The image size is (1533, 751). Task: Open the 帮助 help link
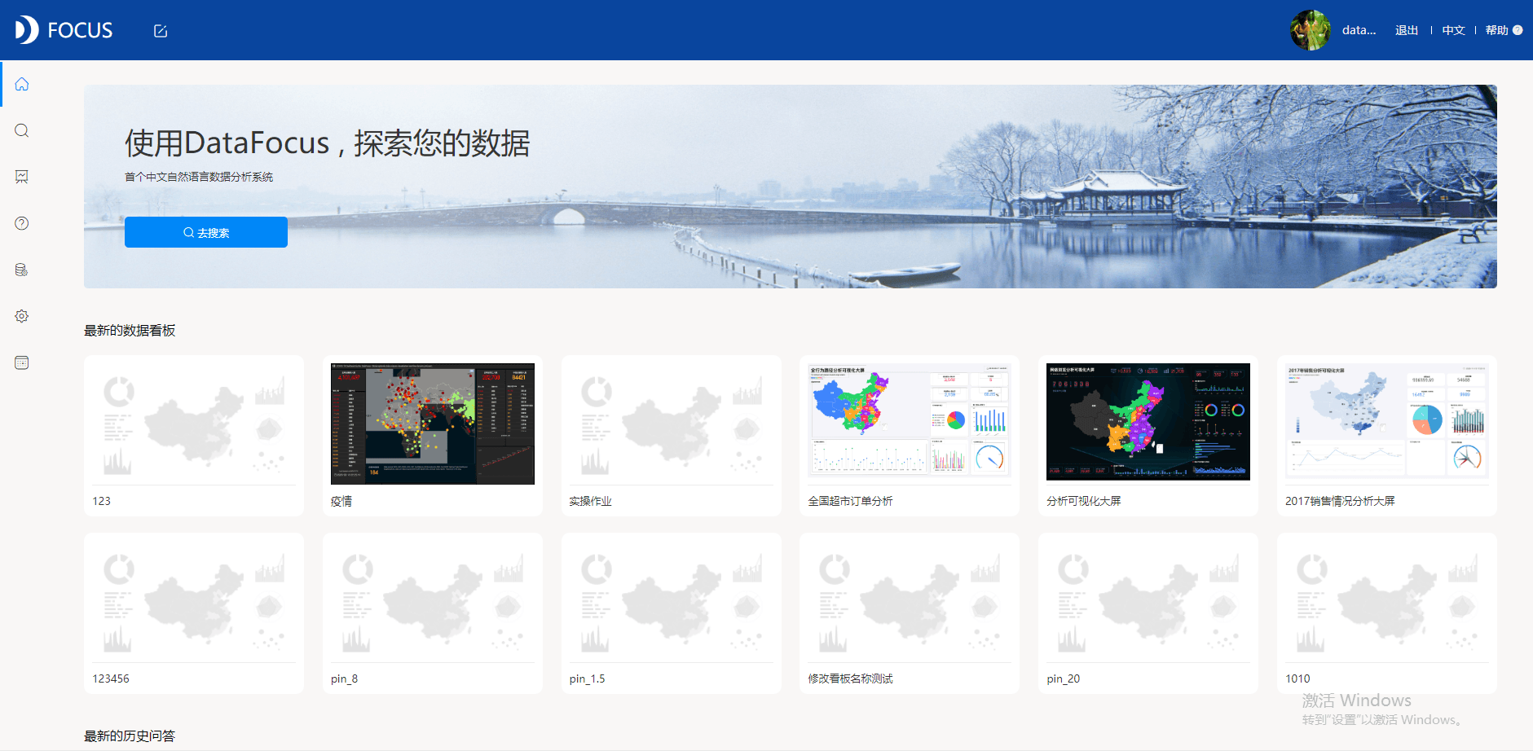point(1496,30)
